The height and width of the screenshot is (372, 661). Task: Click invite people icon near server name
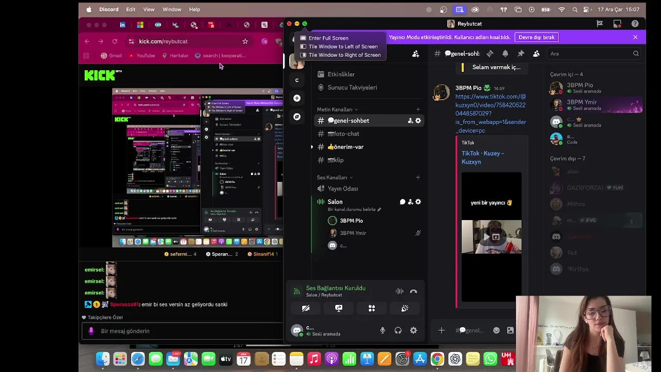415,54
